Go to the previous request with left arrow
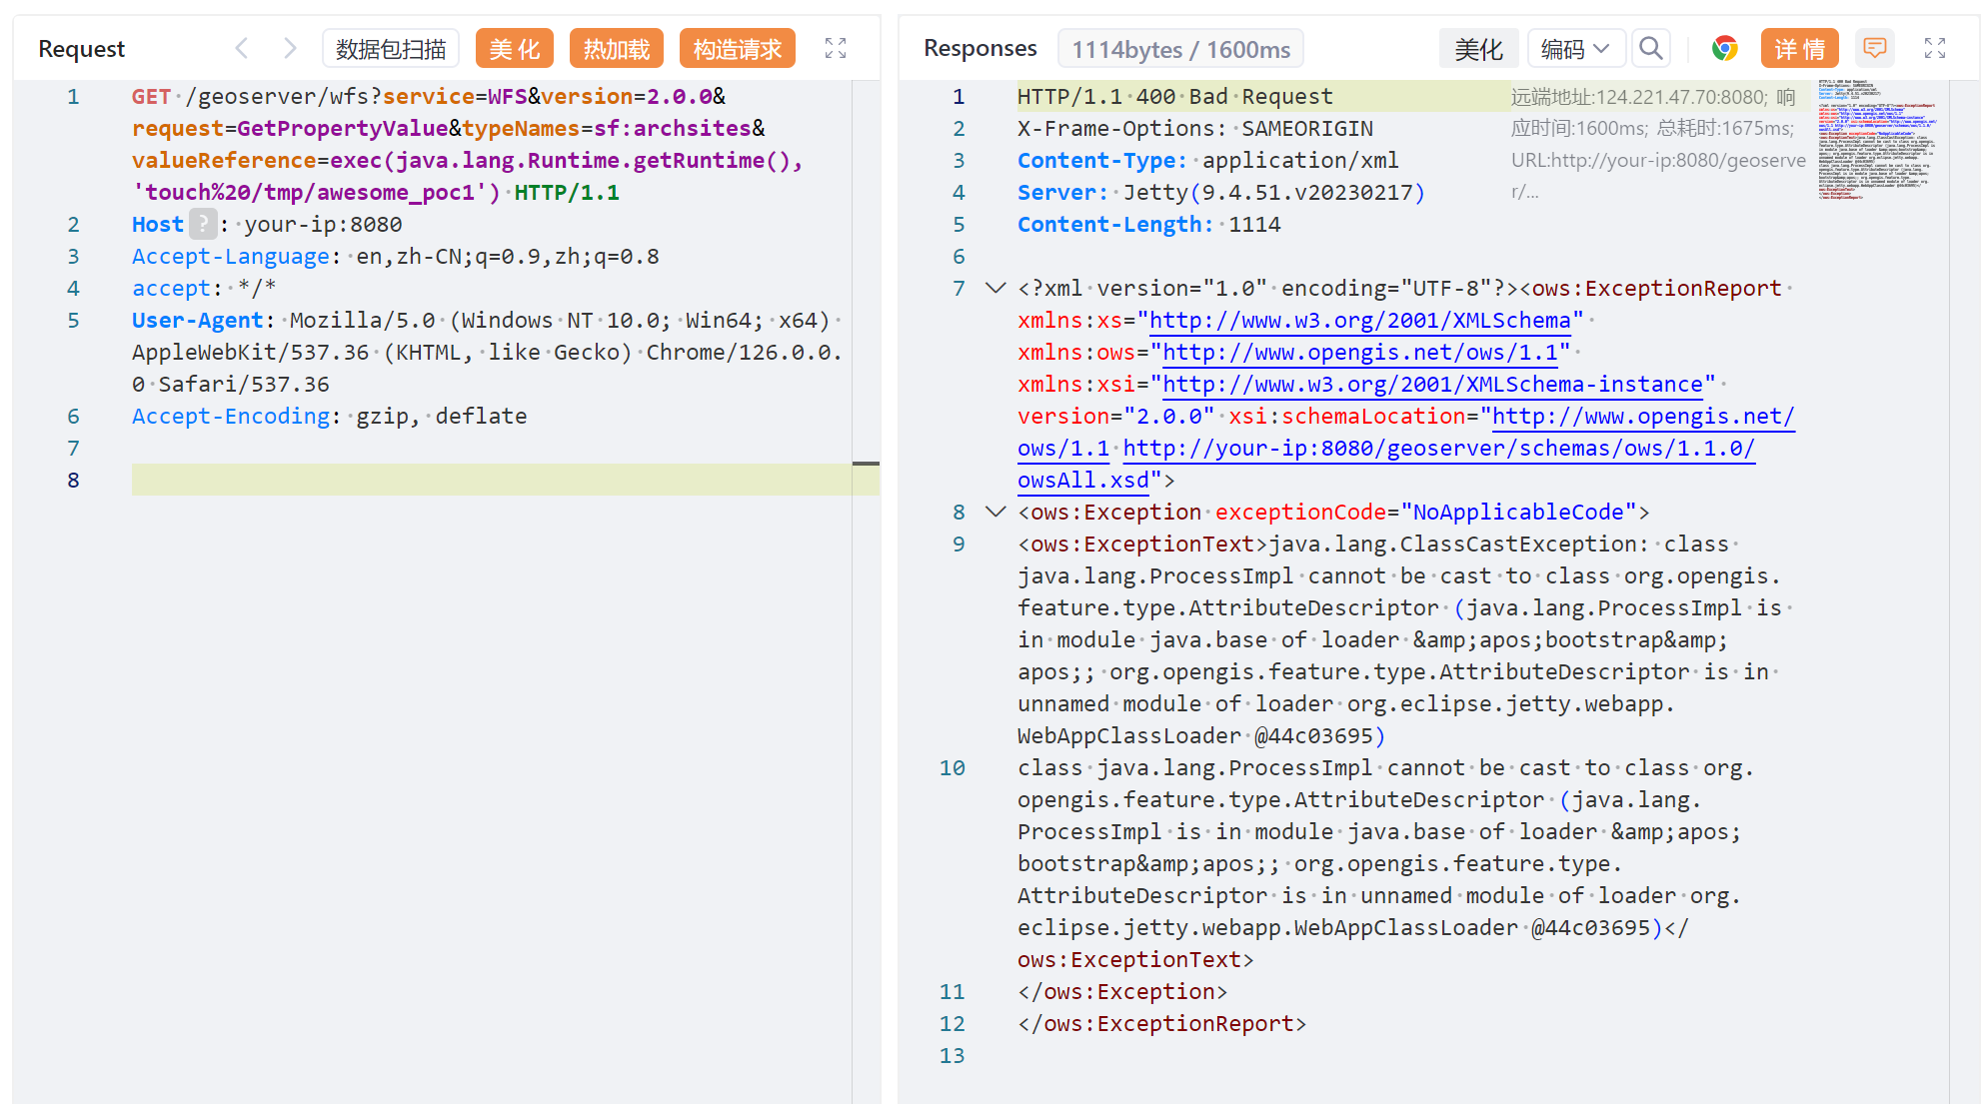The image size is (1985, 1104). click(x=242, y=48)
